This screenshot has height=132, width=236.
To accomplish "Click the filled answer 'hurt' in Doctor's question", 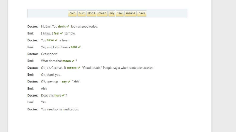I will [57, 96].
